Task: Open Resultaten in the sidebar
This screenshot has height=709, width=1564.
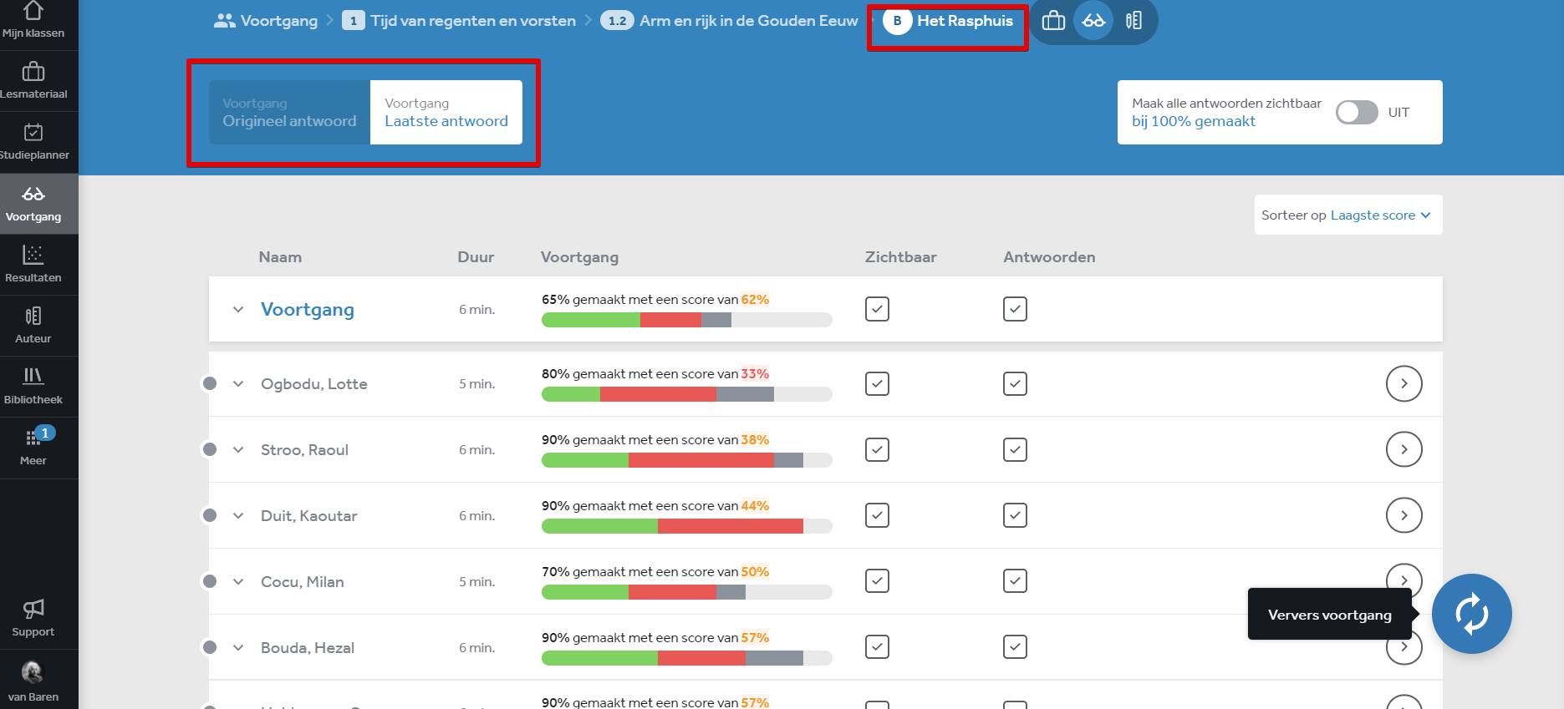Action: pos(33,265)
